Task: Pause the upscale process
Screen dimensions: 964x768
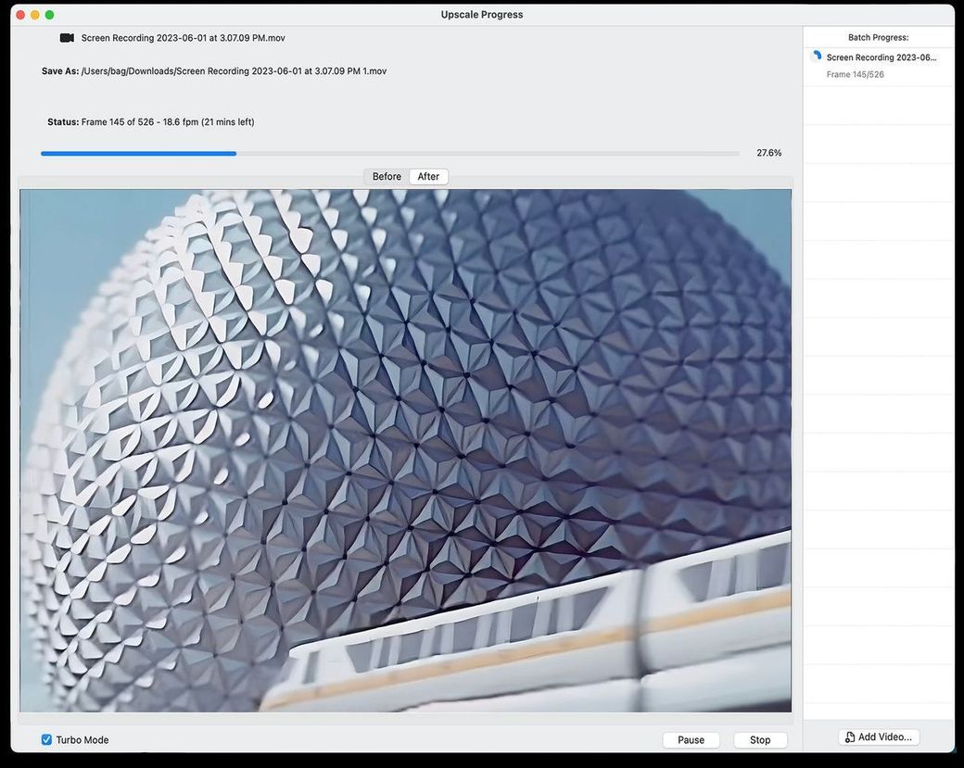Action: pyautogui.click(x=691, y=739)
